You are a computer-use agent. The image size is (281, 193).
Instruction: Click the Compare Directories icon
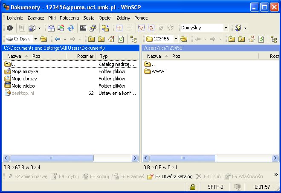pyautogui.click(x=51, y=28)
